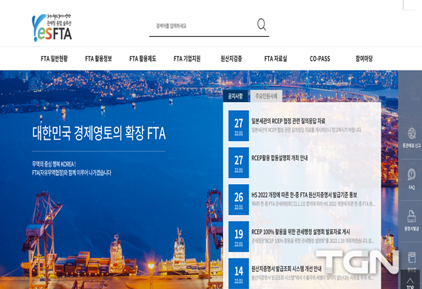Open the FTA 일반현황 menu
Image resolution: width=422 pixels, height=289 pixels.
click(54, 58)
